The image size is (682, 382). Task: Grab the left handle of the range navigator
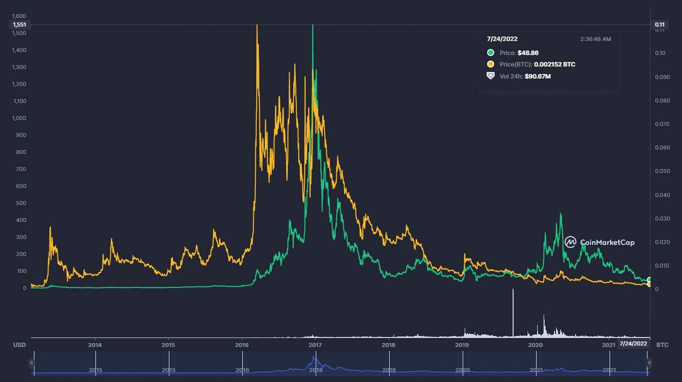click(x=31, y=363)
